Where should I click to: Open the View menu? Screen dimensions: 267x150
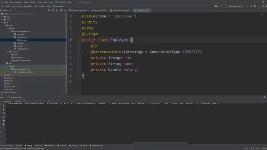(12, 2)
